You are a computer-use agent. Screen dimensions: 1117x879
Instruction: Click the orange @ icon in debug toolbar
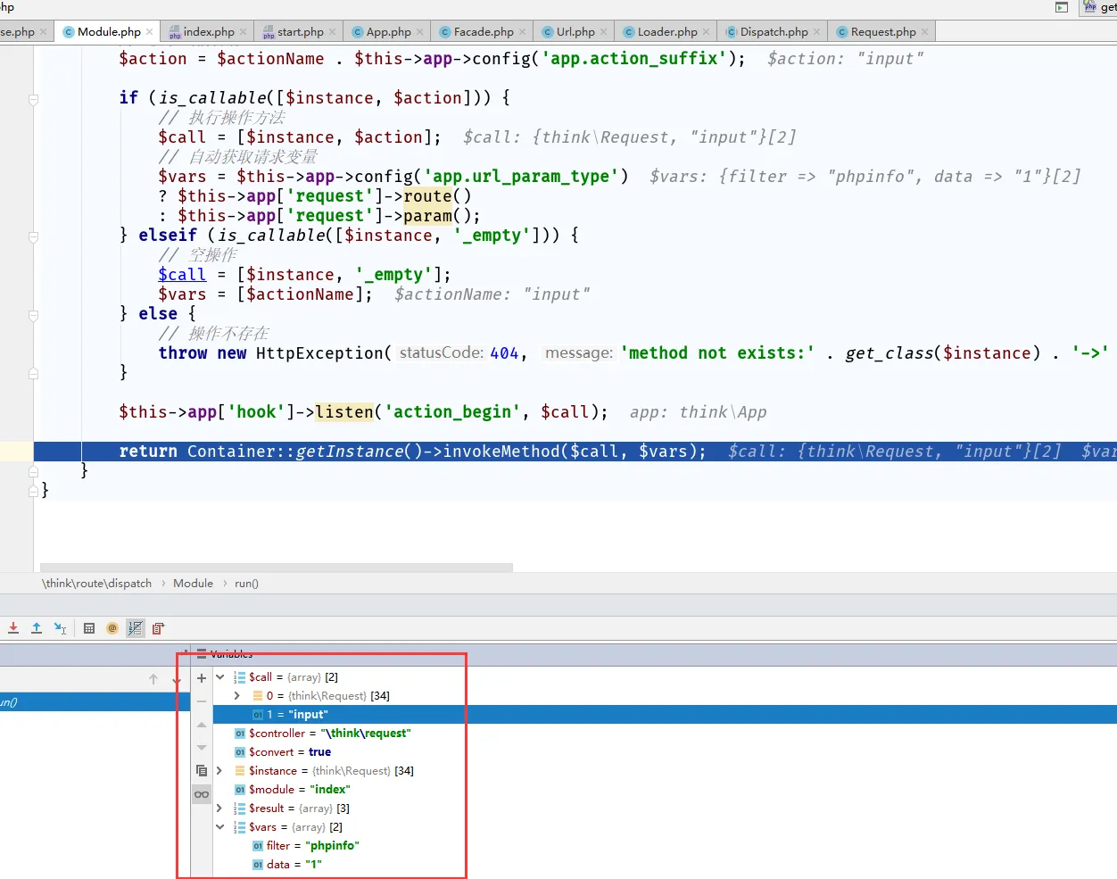[x=112, y=628]
